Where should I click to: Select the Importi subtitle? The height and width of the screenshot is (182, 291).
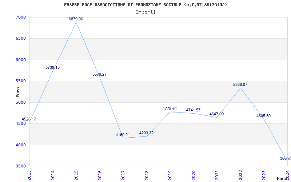145,12
